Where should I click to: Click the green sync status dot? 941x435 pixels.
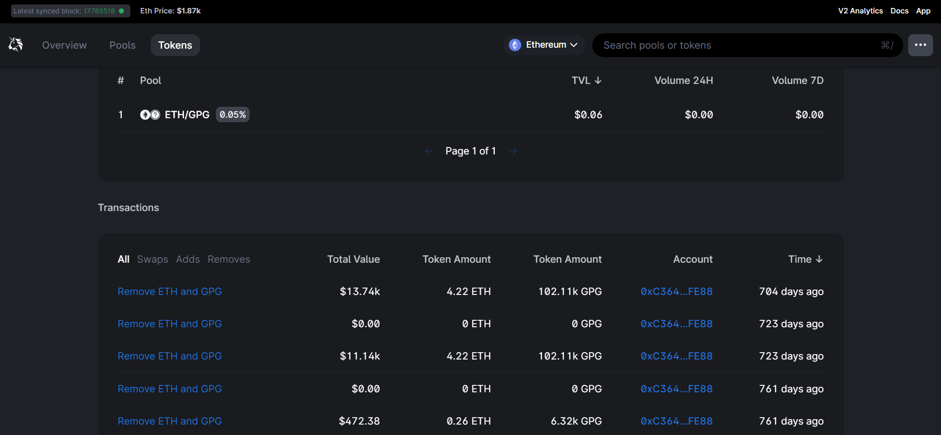click(121, 11)
